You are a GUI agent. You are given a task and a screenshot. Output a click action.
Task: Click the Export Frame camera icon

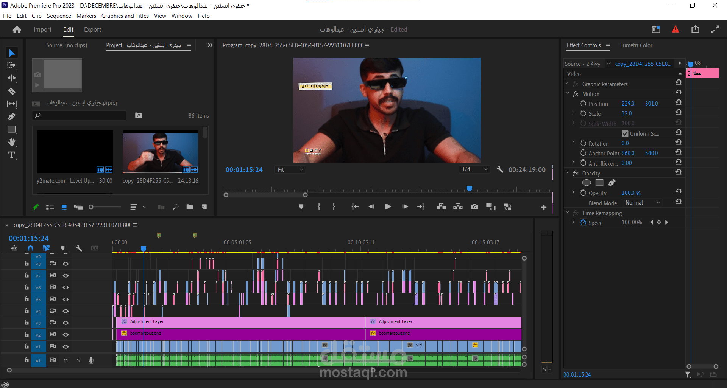click(x=474, y=207)
